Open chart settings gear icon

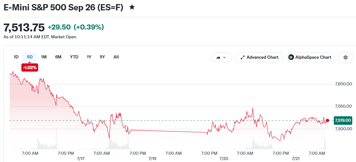point(346,57)
